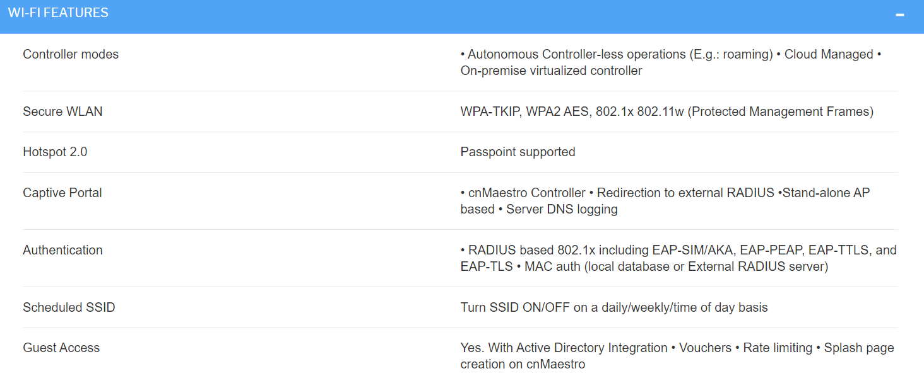Select the Hotspot 2.0 row label
924x376 pixels.
click(x=55, y=152)
